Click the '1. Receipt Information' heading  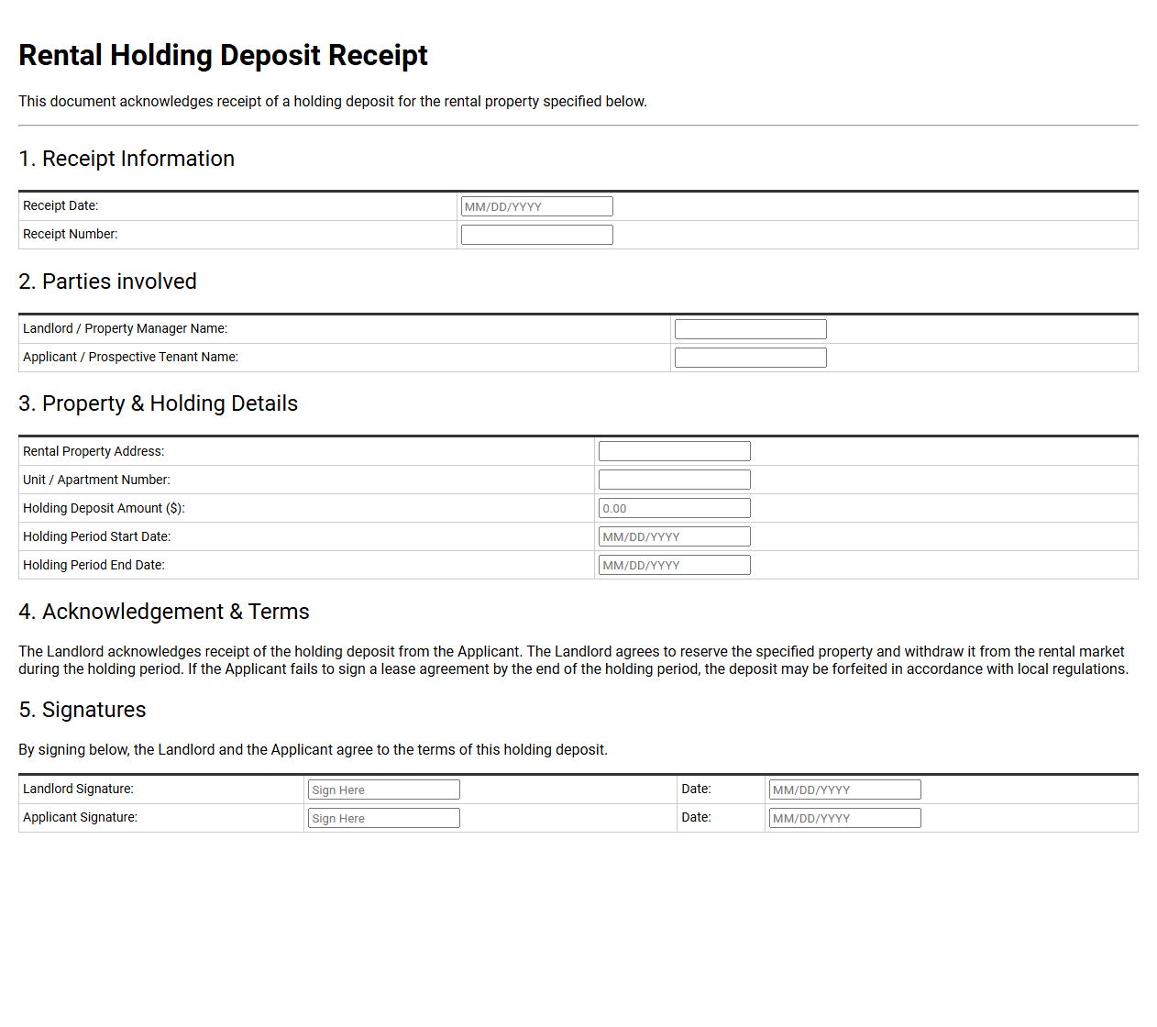tap(127, 159)
